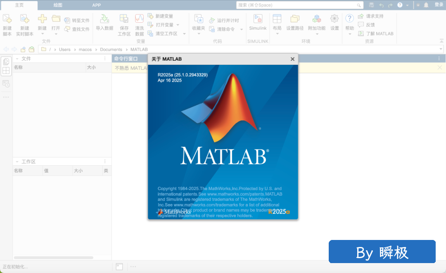Click the 保存工作区 (Save Workspace) icon

[x=124, y=19]
